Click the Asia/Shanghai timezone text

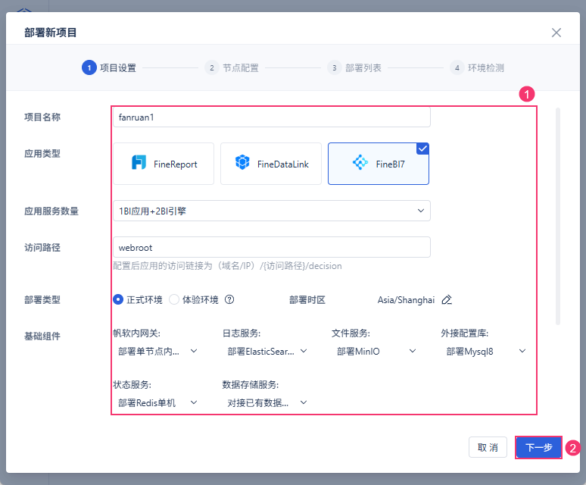[x=406, y=300]
